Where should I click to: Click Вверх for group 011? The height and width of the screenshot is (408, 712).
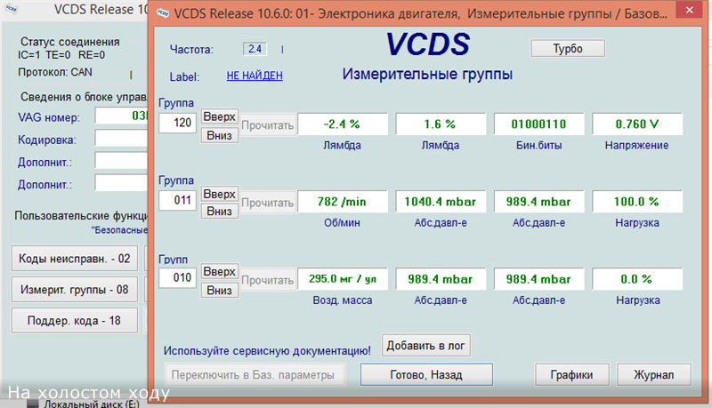tap(219, 194)
